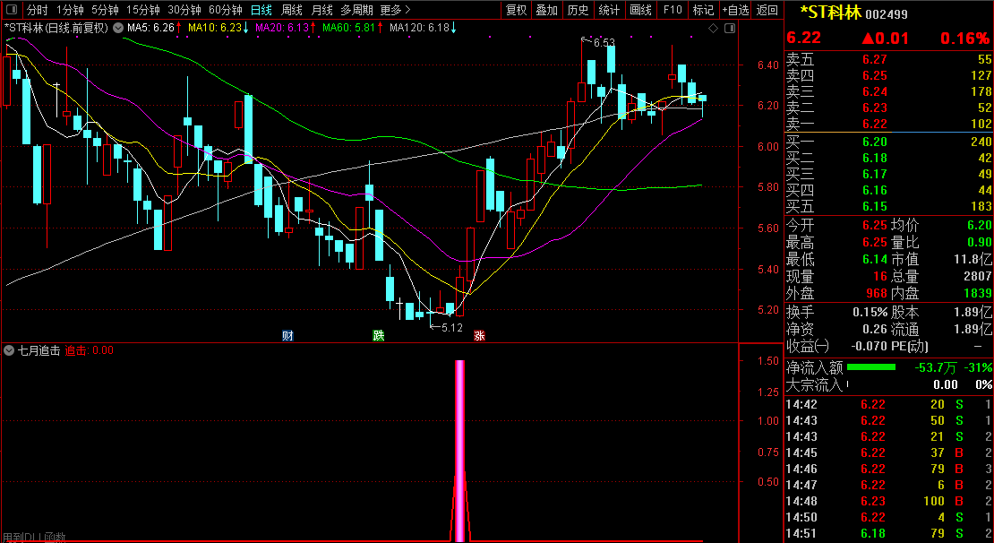Click MA20: 6.13 indicator label
The height and width of the screenshot is (543, 994).
coord(282,28)
